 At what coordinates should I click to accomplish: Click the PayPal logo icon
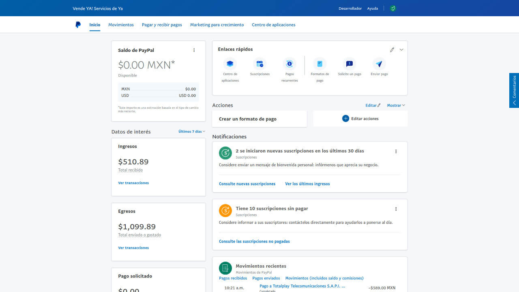coord(78,25)
